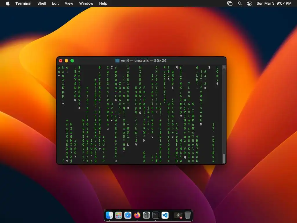The height and width of the screenshot is (223, 297).
Task: Open the View menu
Action: [x=69, y=3]
